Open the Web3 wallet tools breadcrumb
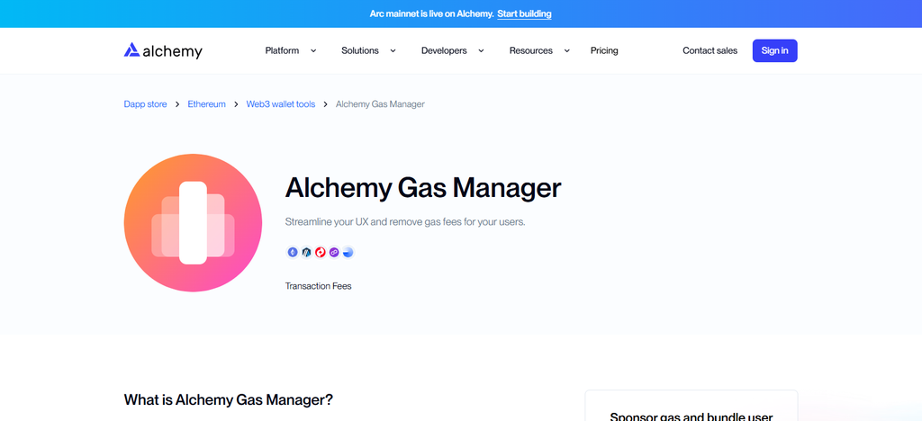This screenshot has height=421, width=922. pyautogui.click(x=281, y=104)
